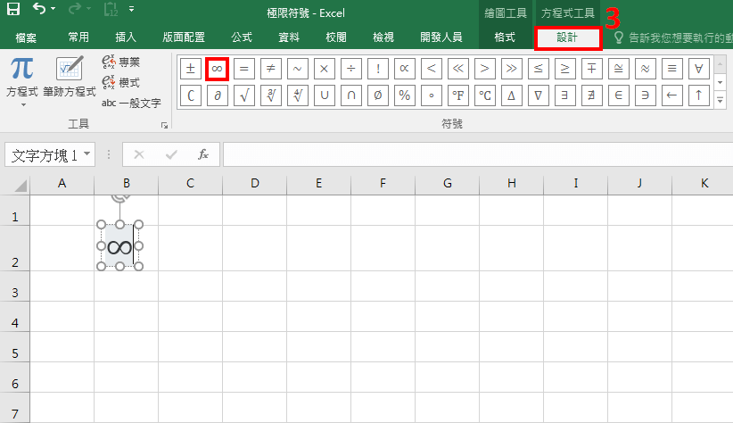
Task: Open the Formulas (公式) ribbon tab
Action: point(241,37)
